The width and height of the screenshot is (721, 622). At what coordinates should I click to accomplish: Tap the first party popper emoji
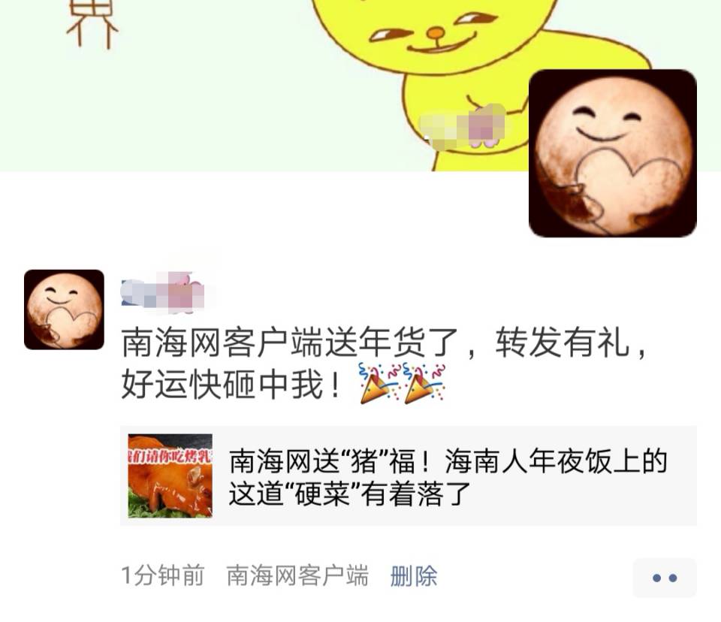pos(380,383)
